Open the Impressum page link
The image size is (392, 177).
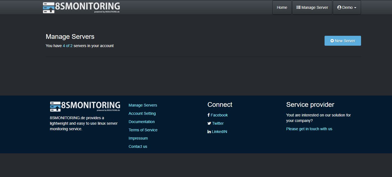click(x=138, y=138)
